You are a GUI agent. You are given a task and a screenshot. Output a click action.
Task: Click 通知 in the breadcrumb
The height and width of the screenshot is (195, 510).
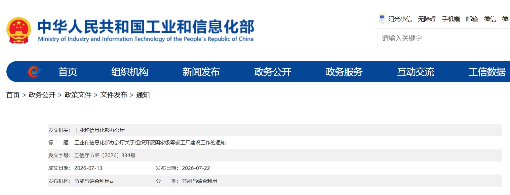143,95
